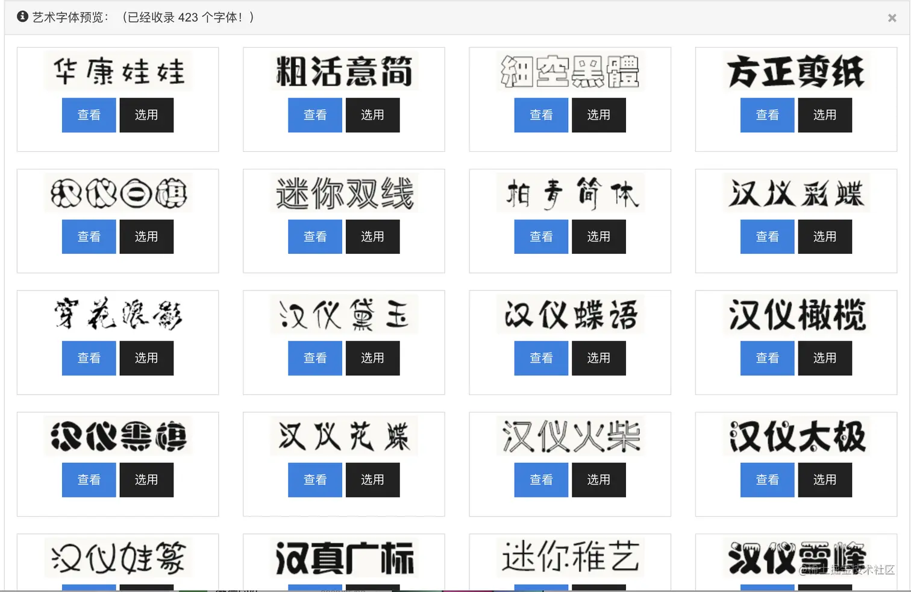Viewport: 911px width, 592px height.
Task: Choose 汉仪橄榄 using 选用
Action: (825, 358)
